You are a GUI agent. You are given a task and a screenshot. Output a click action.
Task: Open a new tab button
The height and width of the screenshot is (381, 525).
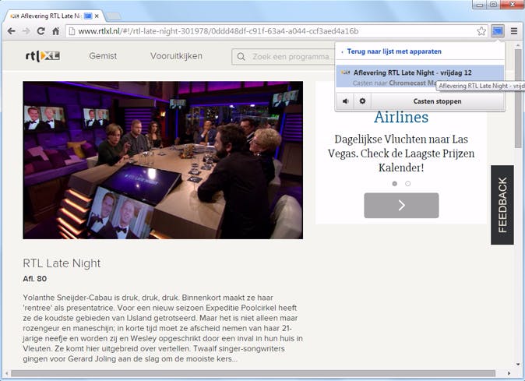coord(114,16)
